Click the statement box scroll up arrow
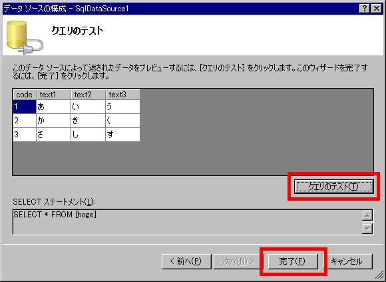This screenshot has height=282, width=386. 367,216
